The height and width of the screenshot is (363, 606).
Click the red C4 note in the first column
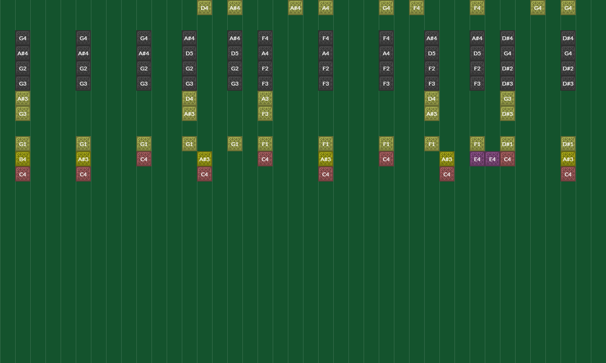coord(23,174)
